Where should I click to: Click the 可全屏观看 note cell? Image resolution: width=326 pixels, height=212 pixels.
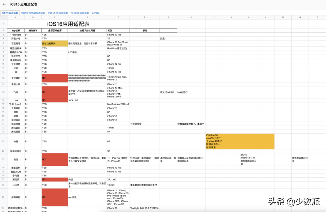point(145,124)
